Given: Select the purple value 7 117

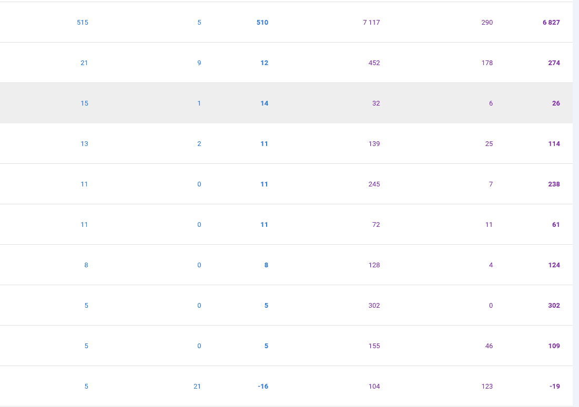Looking at the screenshot, I should click(x=371, y=23).
